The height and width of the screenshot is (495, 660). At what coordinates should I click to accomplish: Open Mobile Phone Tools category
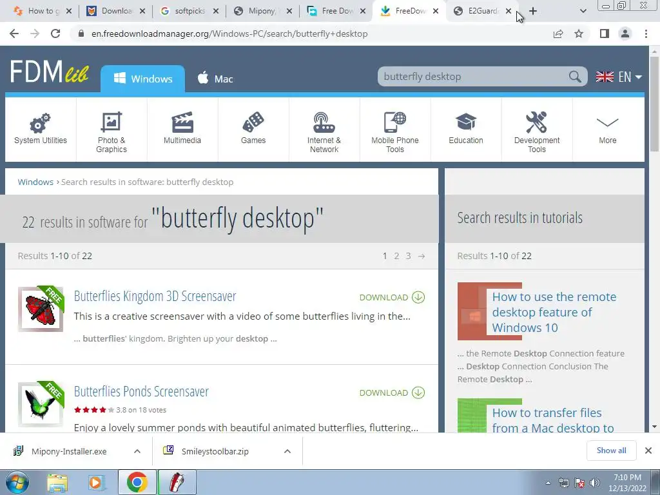pos(395,130)
